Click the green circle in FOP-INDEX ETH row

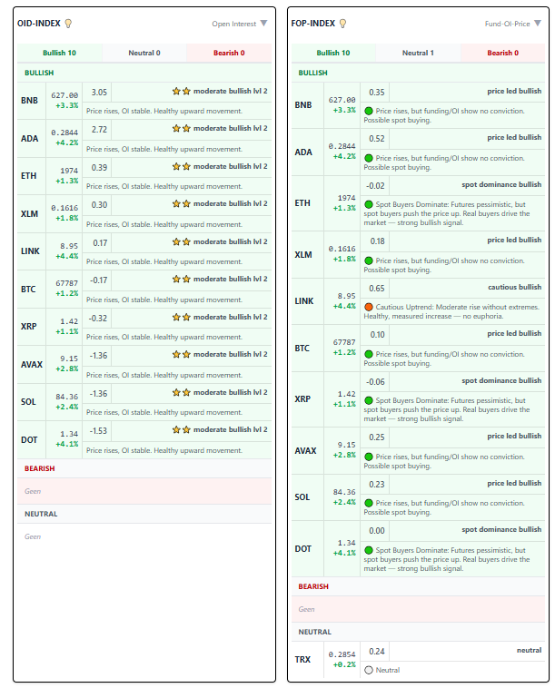point(368,205)
